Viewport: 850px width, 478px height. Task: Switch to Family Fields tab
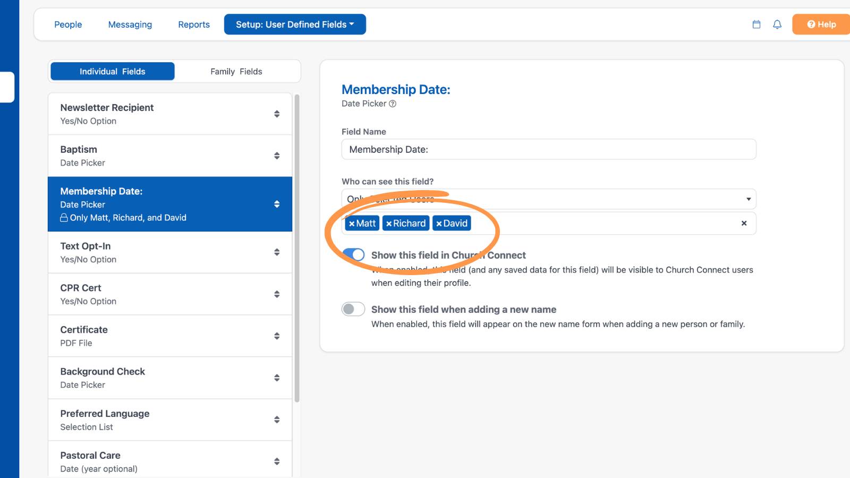(x=236, y=71)
